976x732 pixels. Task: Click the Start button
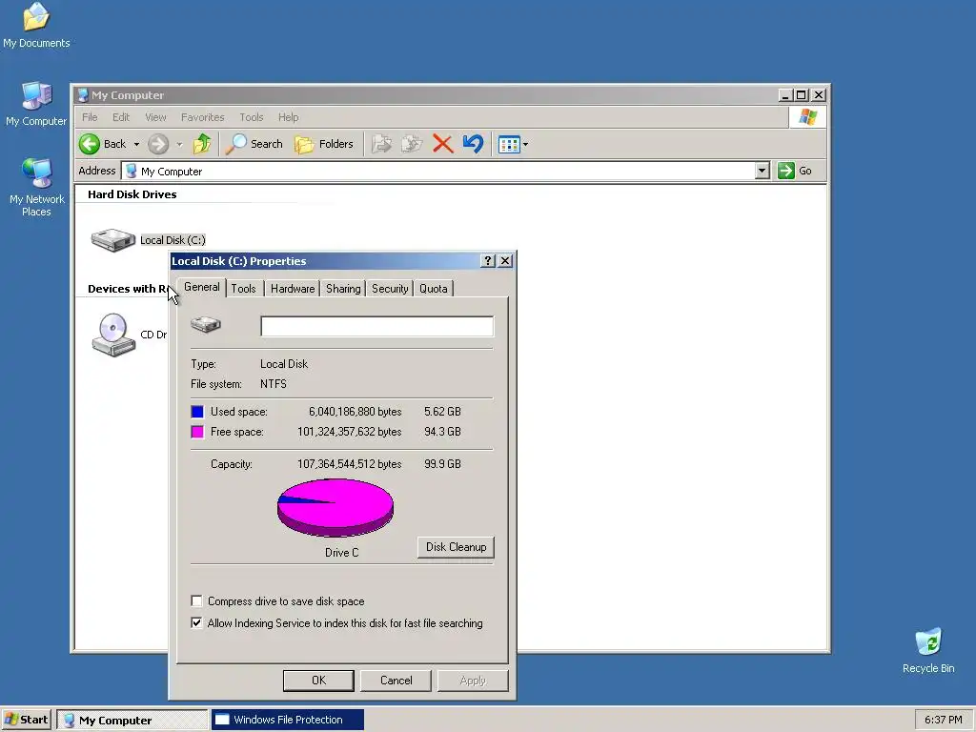pyautogui.click(x=26, y=720)
